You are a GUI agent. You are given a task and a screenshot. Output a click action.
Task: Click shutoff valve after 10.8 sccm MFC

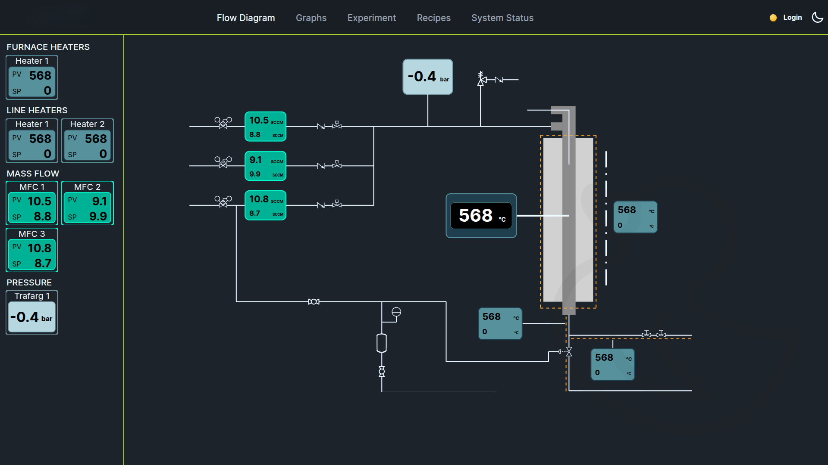(337, 204)
